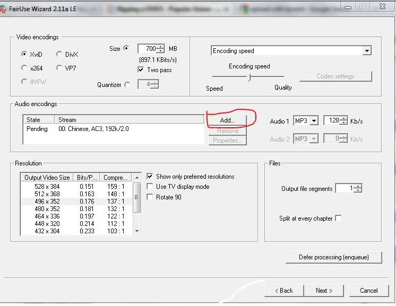The height and width of the screenshot is (306, 396).
Task: Select the DivX encoder radio button
Action: (59, 54)
